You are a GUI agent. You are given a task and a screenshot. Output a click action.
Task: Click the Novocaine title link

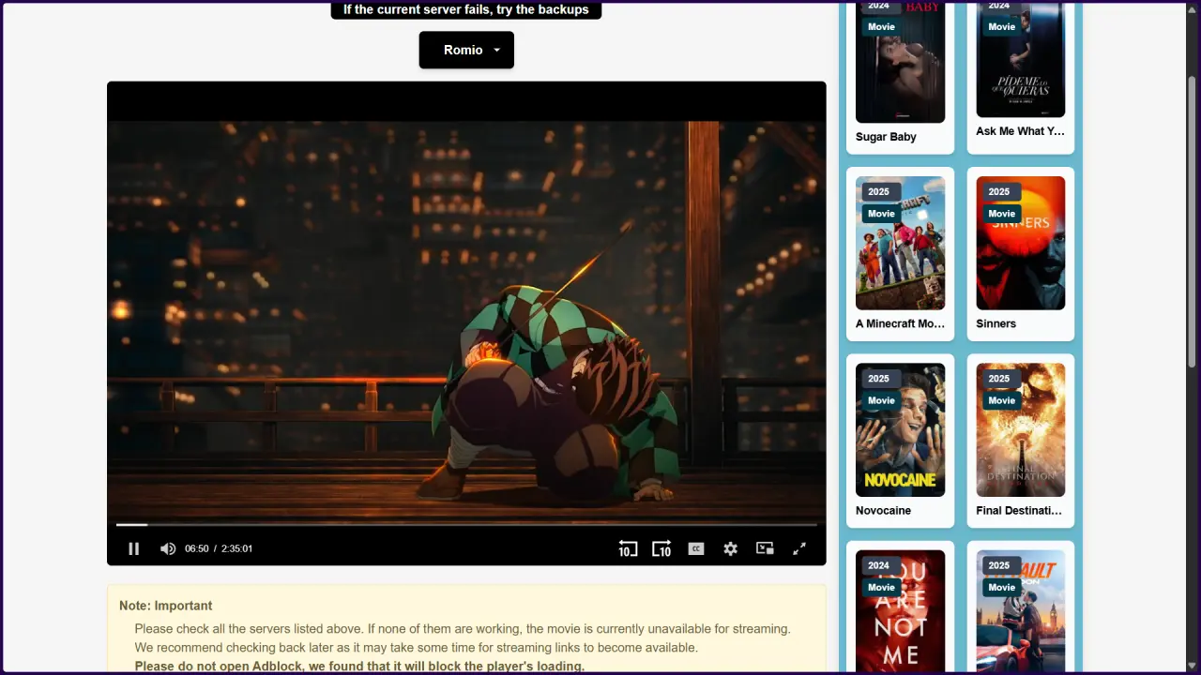[883, 510]
